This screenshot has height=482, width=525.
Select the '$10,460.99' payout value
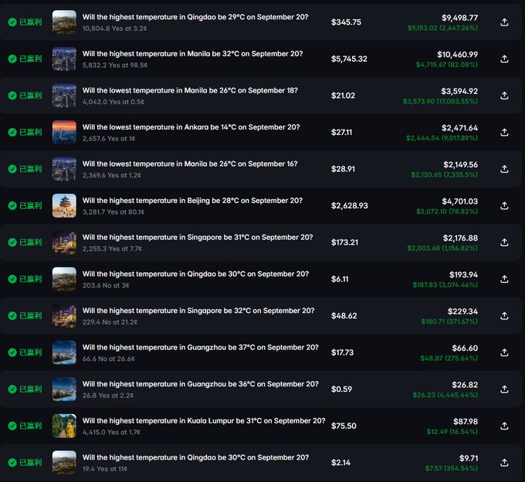(x=457, y=54)
